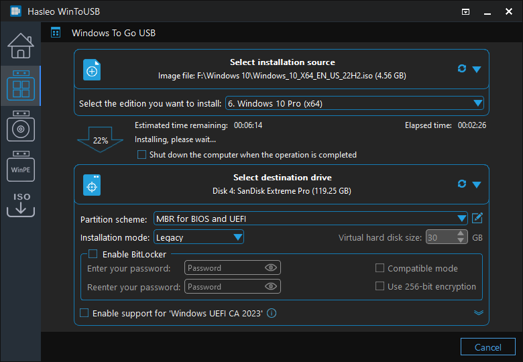Tick Use 256-bit encryption checkbox
This screenshot has height=362, width=523.
[380, 286]
